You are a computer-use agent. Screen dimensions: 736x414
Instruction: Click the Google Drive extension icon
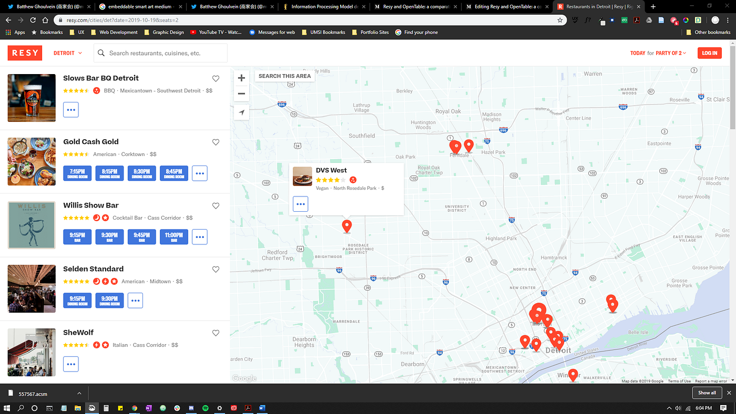pos(649,20)
